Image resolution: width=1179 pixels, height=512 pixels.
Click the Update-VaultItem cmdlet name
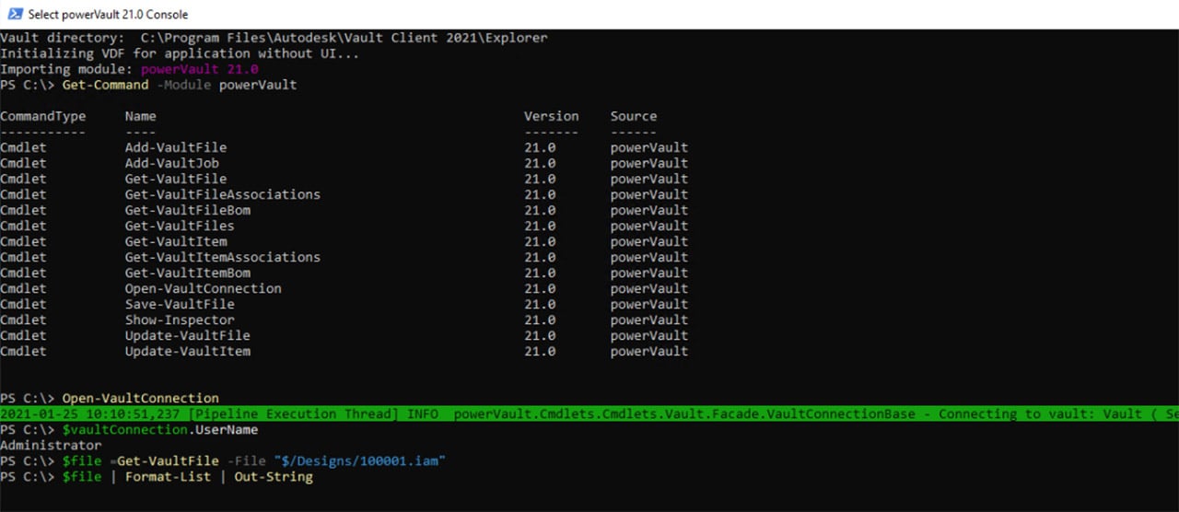tap(187, 351)
